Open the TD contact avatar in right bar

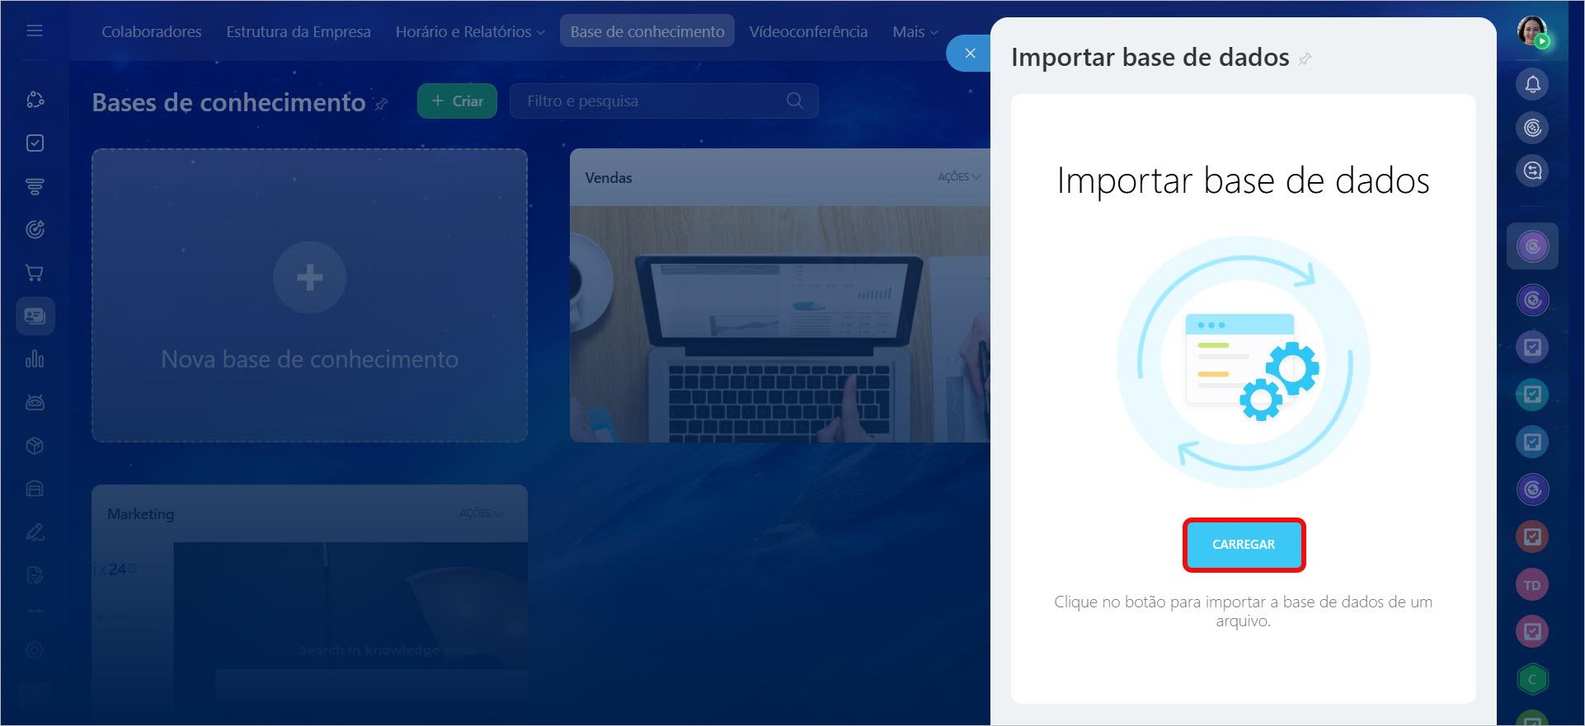point(1532,585)
